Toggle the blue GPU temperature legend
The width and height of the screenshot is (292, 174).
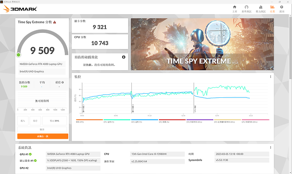pos(144,121)
